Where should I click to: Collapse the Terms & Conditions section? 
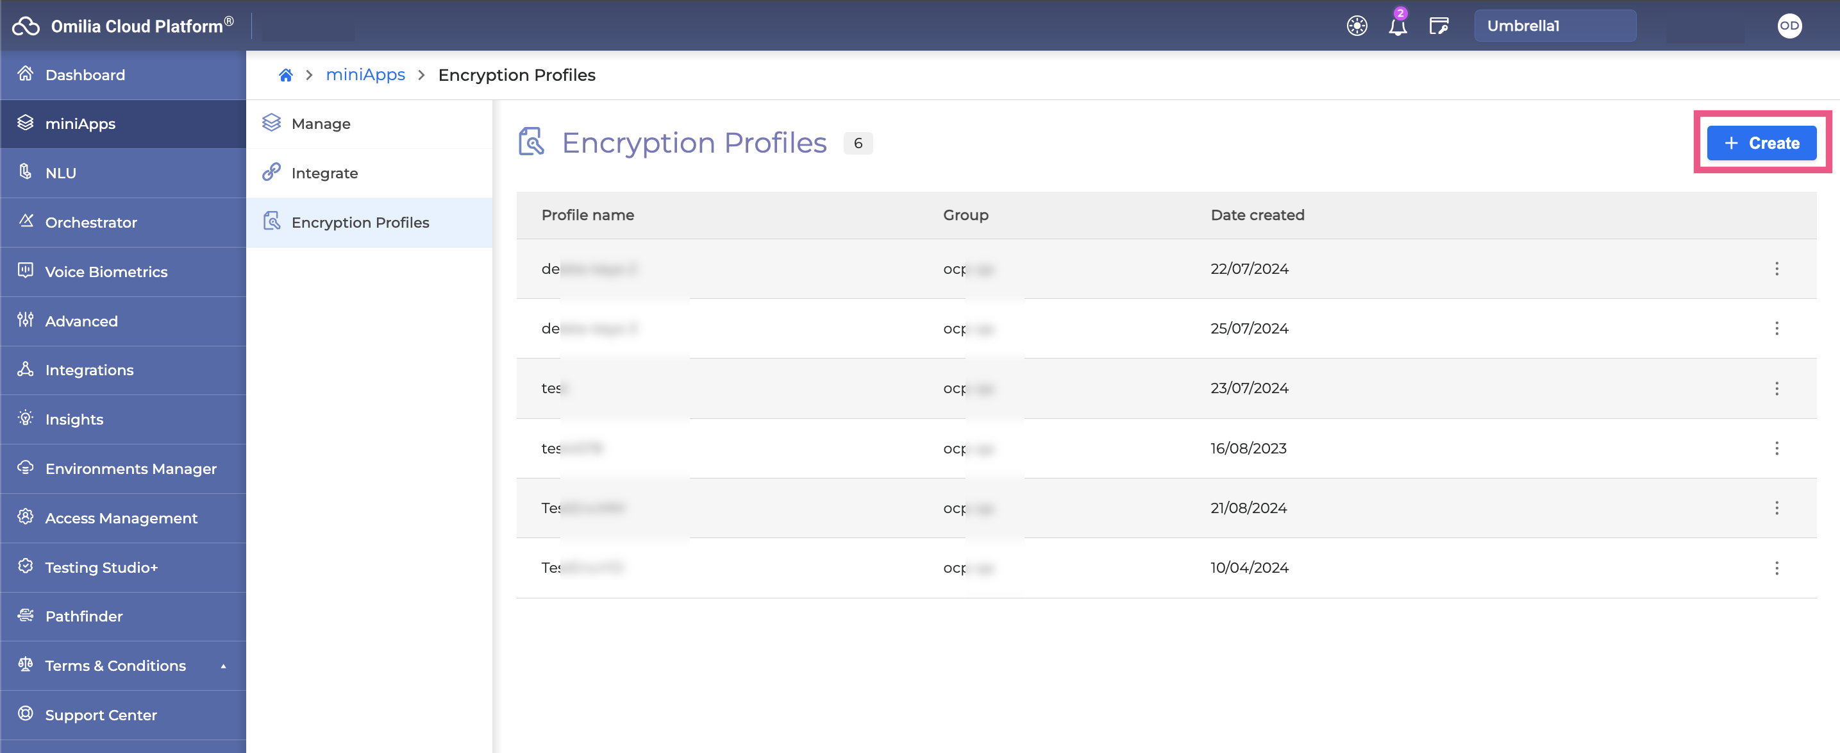pyautogui.click(x=224, y=665)
